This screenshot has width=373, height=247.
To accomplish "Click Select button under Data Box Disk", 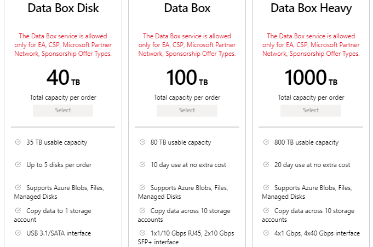I will click(63, 111).
